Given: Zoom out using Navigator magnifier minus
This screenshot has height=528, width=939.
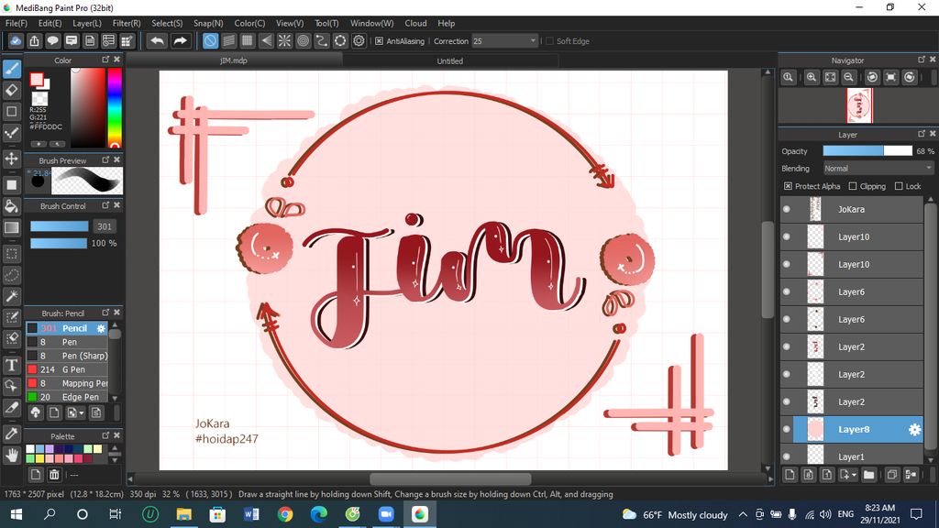Looking at the screenshot, I should (x=848, y=77).
